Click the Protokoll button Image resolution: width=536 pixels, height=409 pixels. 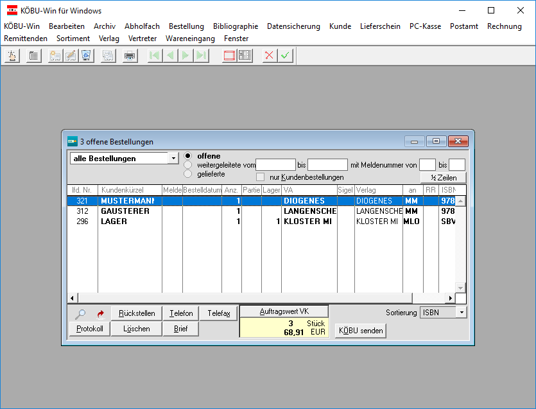point(90,329)
